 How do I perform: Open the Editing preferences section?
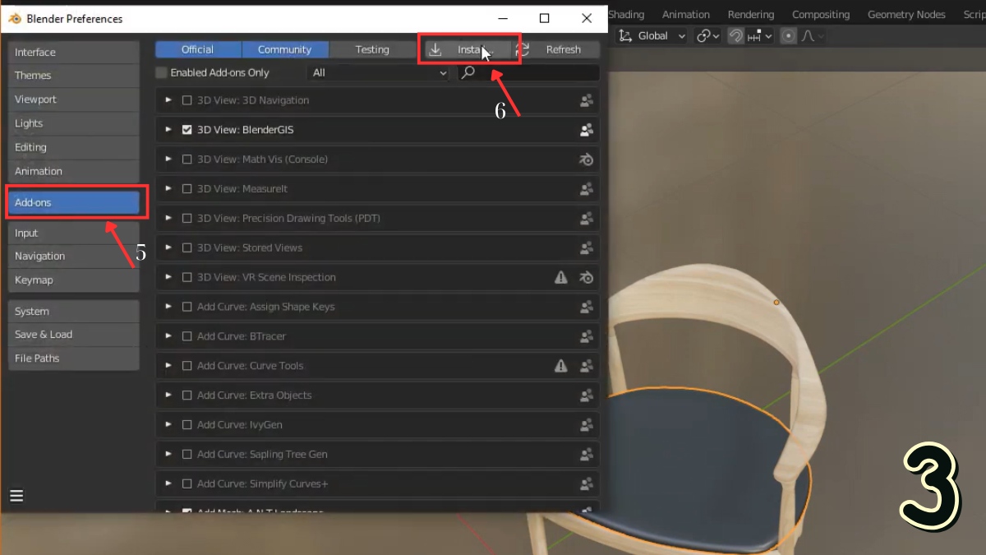(74, 147)
